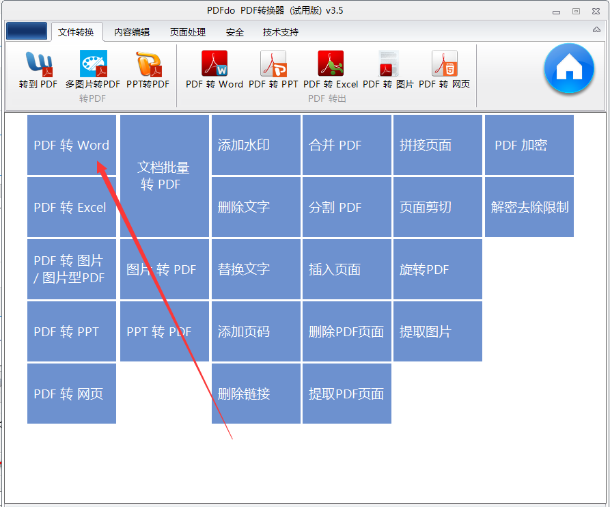Viewport: 610px width, 507px height.
Task: Click the 转到 PDF ribbon icon
Action: click(38, 70)
